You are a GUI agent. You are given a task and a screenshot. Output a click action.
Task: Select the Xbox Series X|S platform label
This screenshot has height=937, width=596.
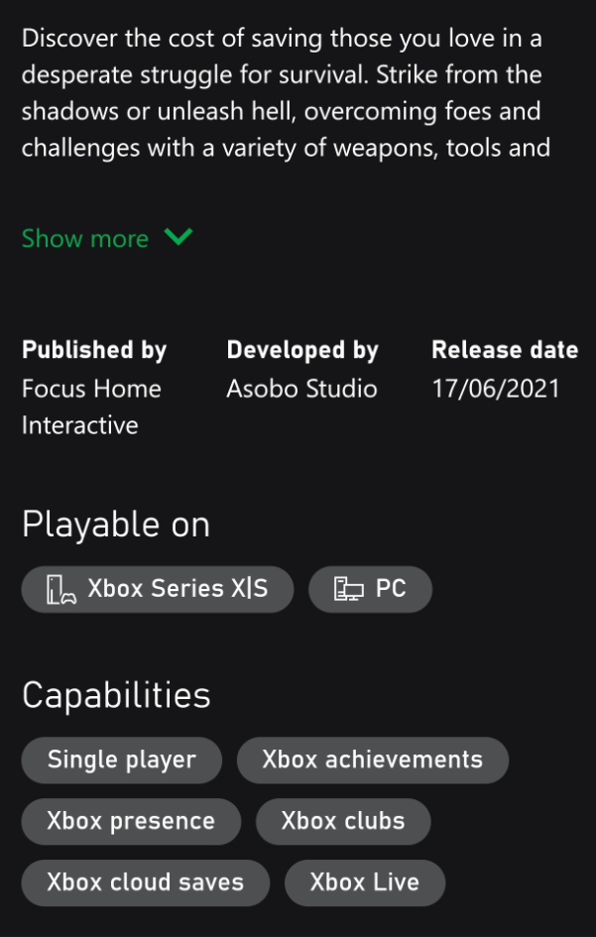(x=178, y=588)
